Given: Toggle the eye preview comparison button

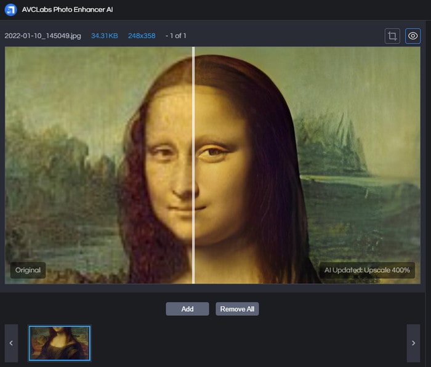Looking at the screenshot, I should pyautogui.click(x=413, y=36).
